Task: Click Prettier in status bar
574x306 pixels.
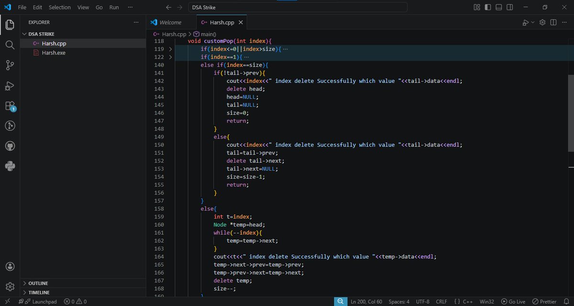Action: point(543,302)
